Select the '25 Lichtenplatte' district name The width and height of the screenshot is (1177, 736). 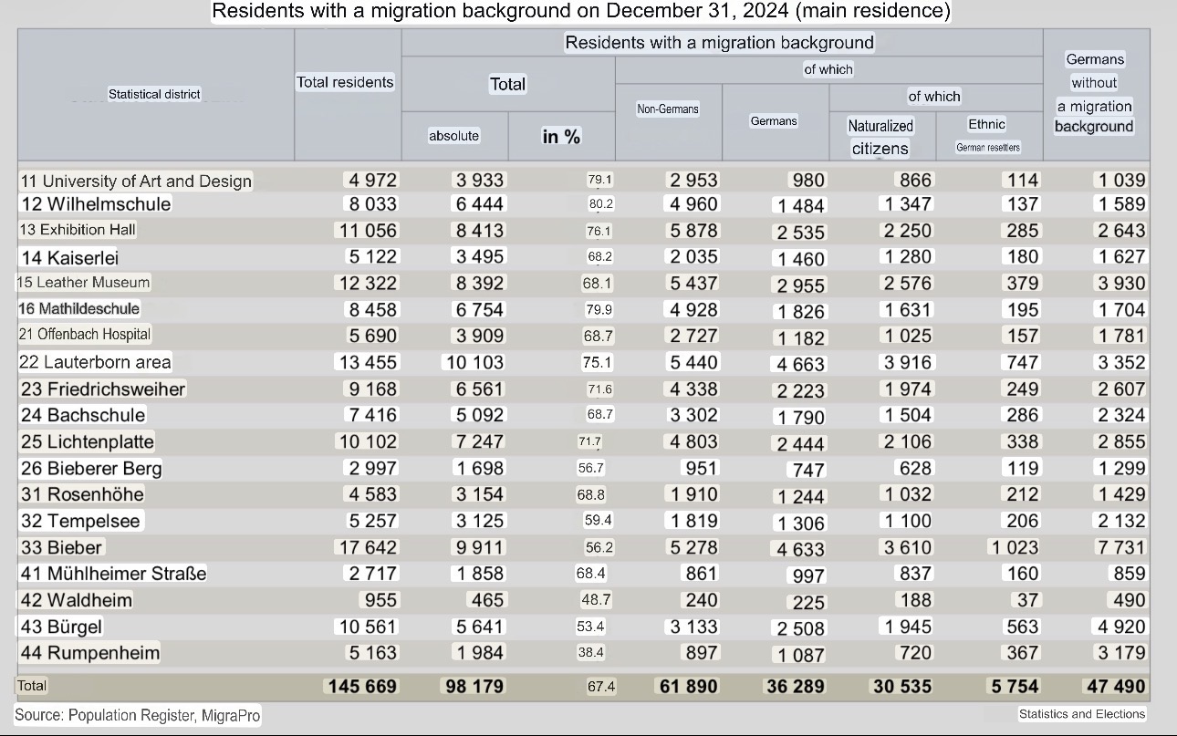coord(88,442)
